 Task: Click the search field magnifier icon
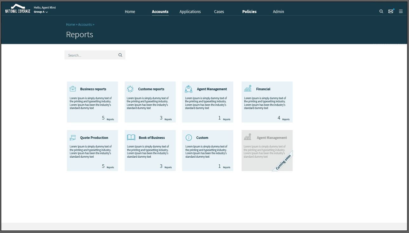pyautogui.click(x=120, y=55)
